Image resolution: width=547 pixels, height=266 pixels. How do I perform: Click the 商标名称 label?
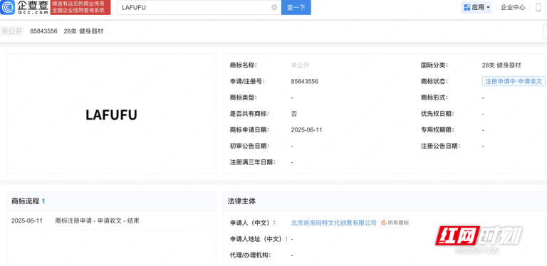pyautogui.click(x=244, y=65)
